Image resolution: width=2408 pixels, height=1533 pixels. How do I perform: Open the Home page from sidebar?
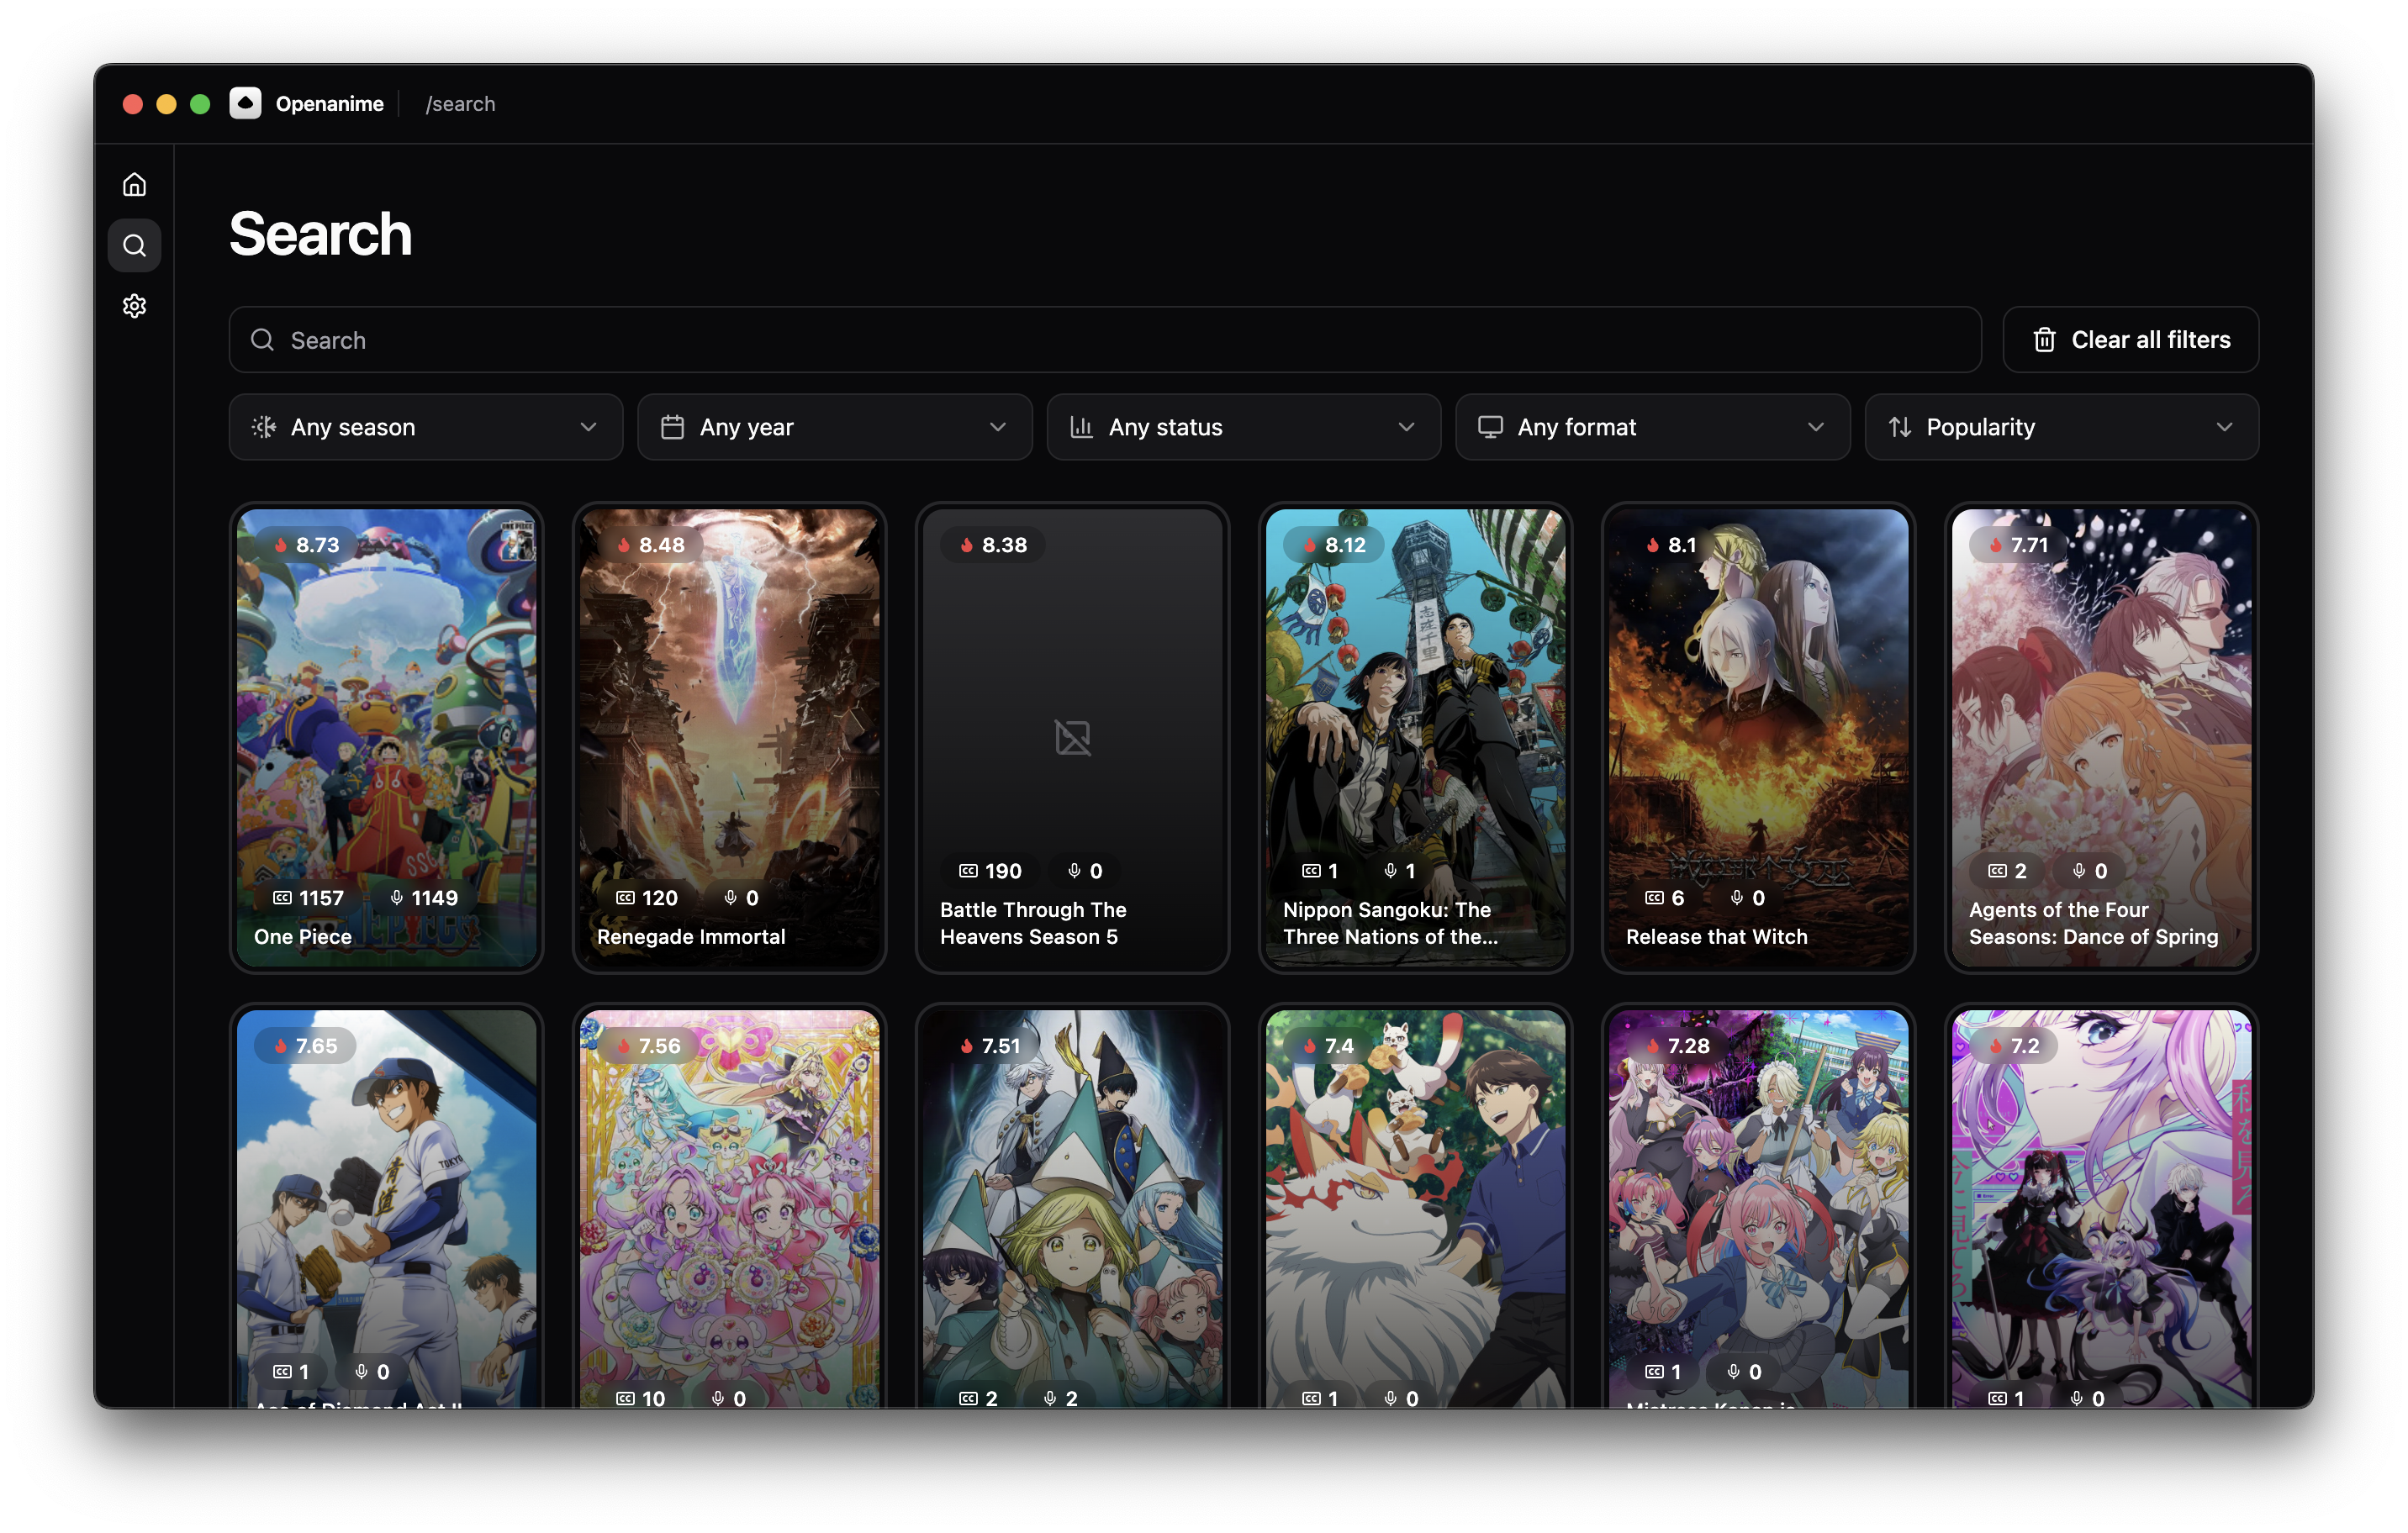[x=134, y=185]
